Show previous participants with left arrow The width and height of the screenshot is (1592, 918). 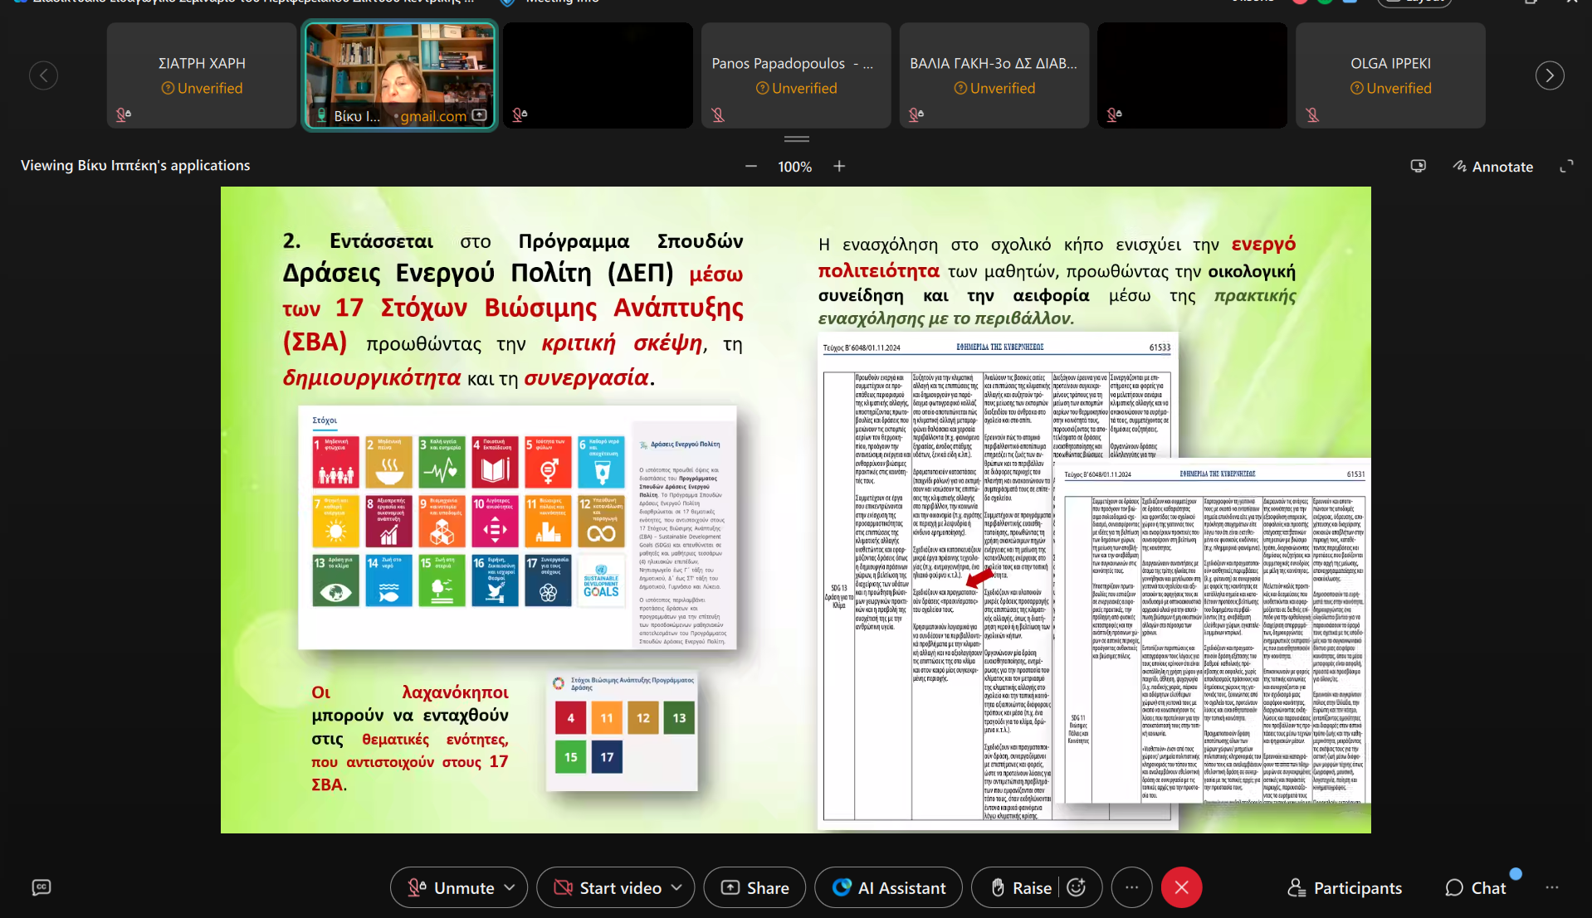[x=43, y=75]
